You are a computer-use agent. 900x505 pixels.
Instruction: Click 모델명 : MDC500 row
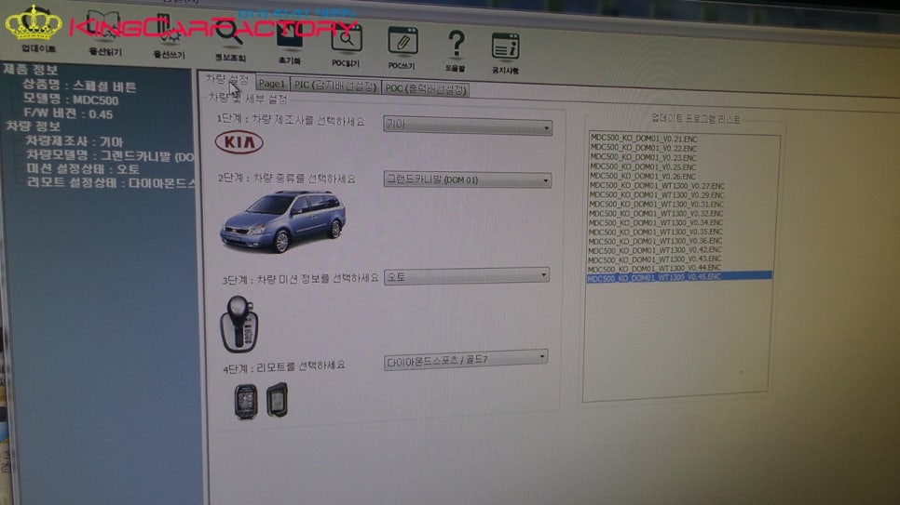click(x=71, y=100)
